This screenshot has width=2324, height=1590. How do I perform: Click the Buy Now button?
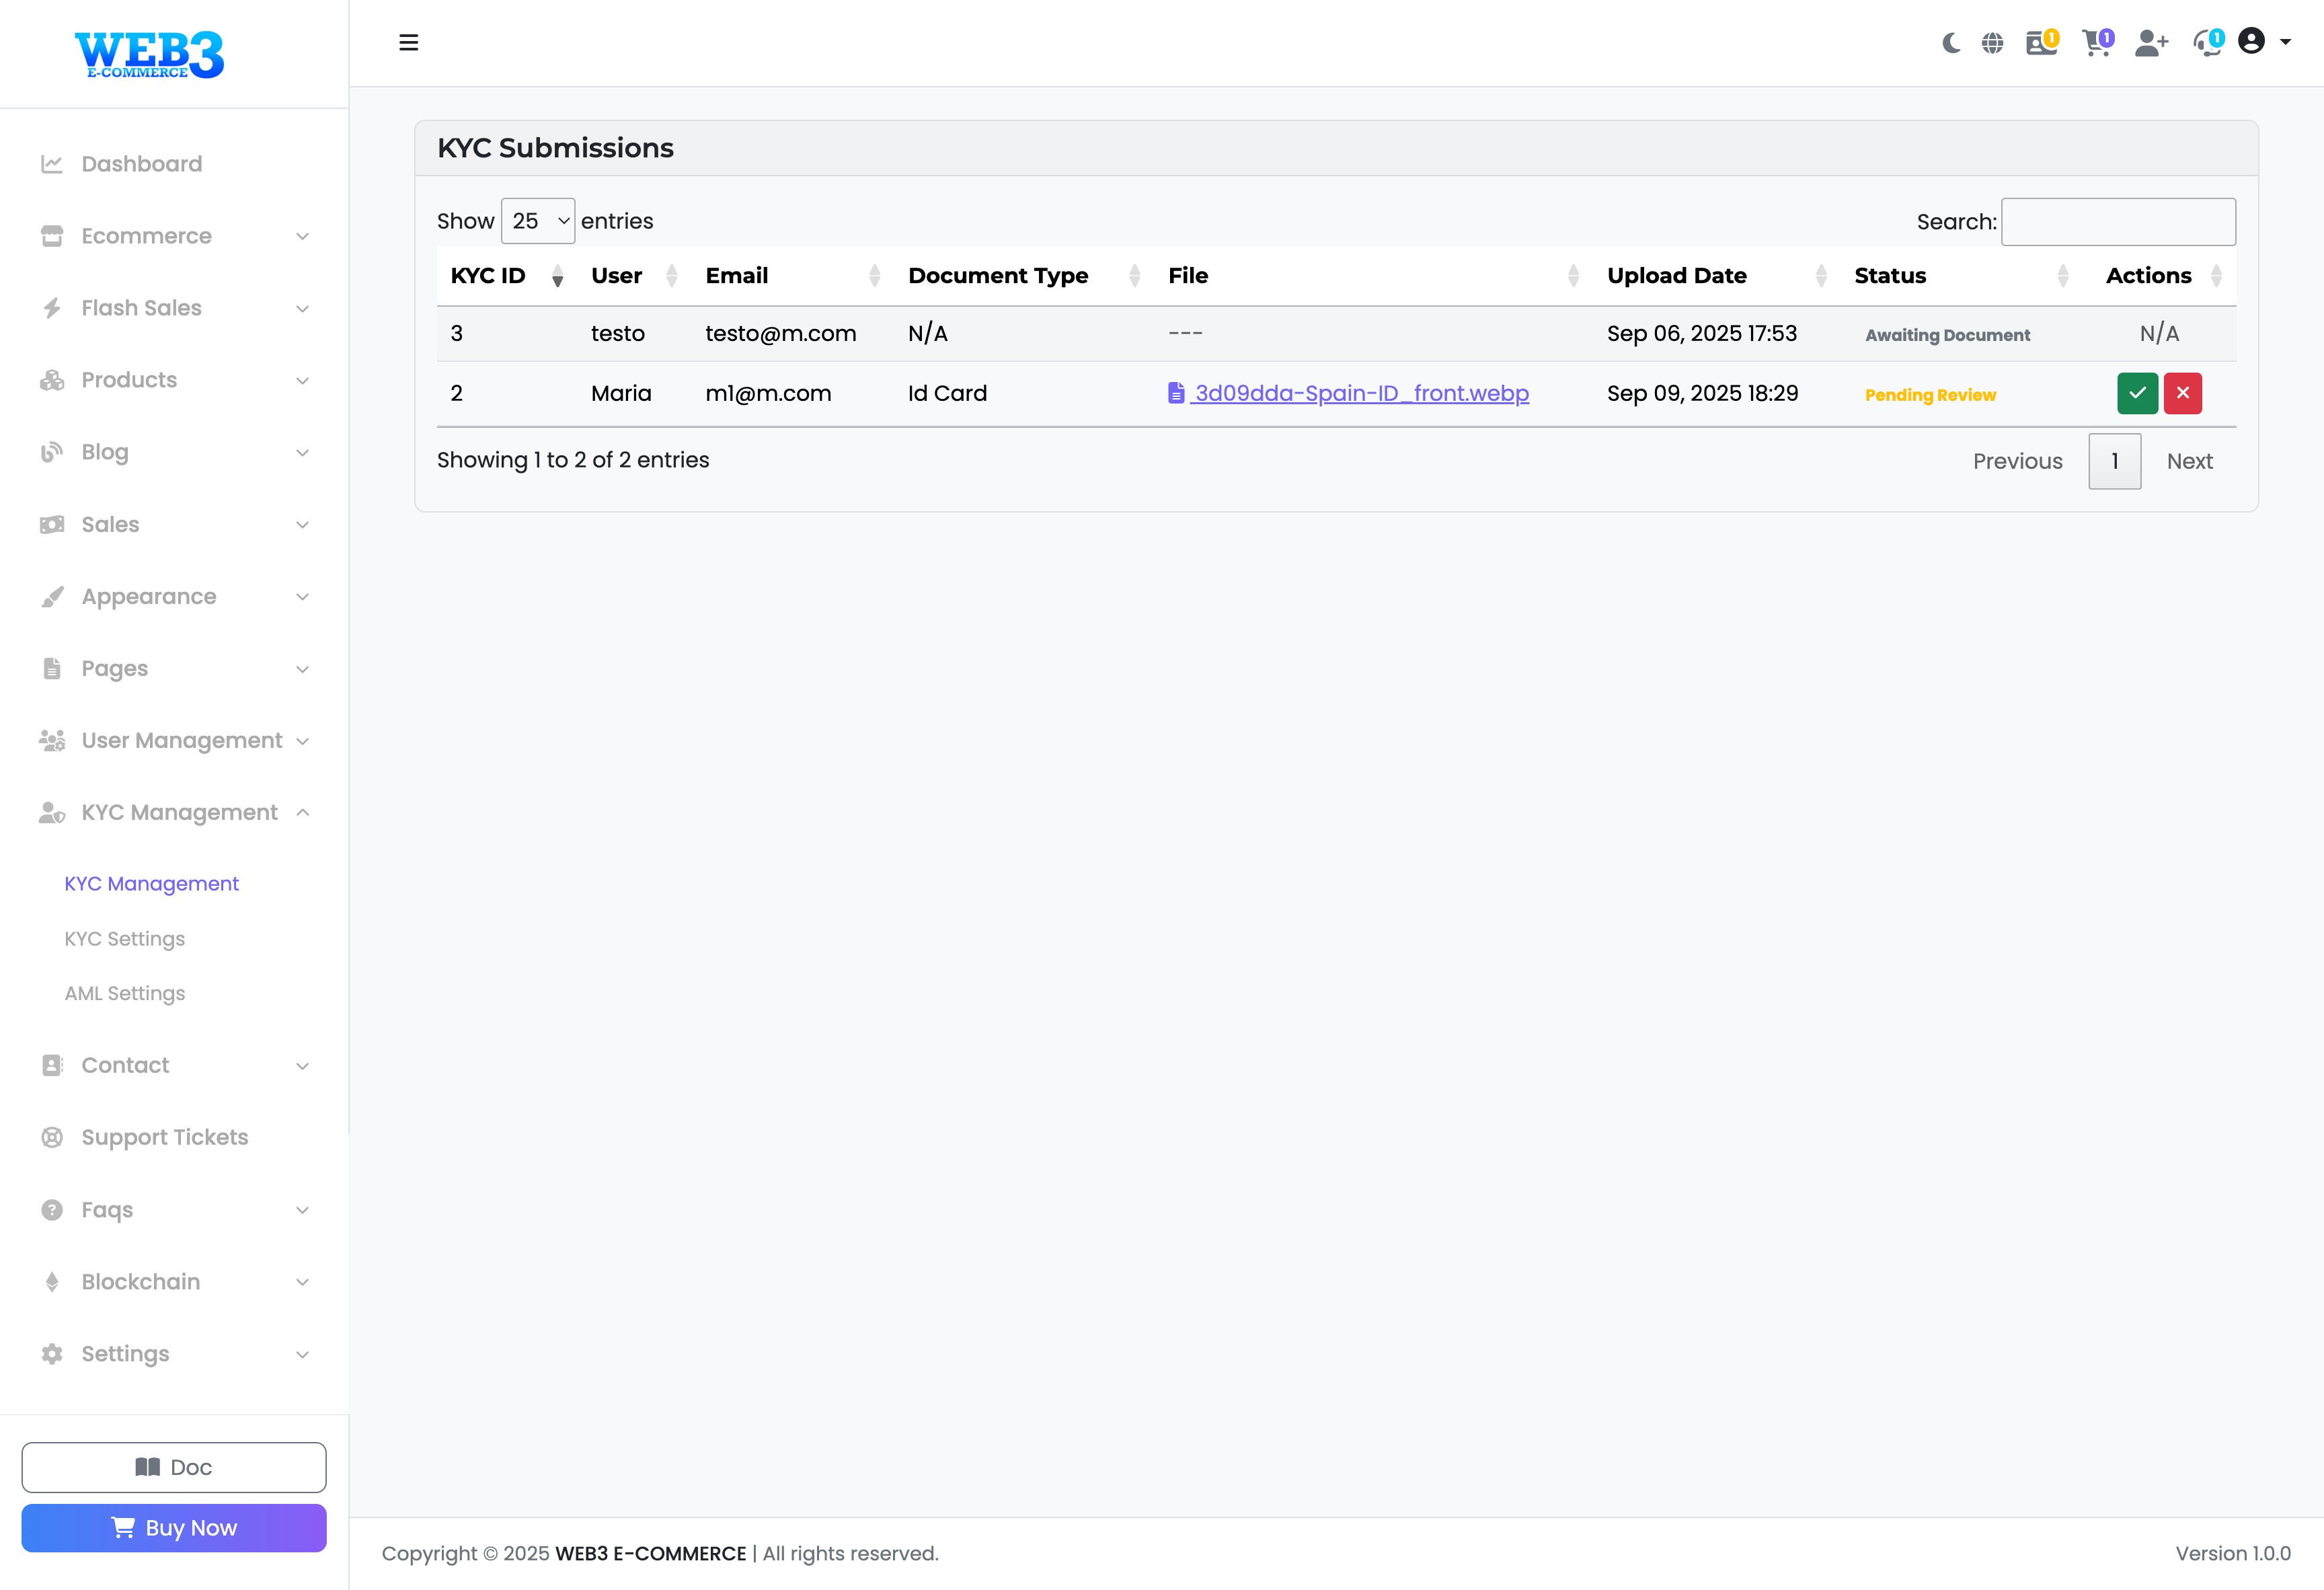point(174,1527)
